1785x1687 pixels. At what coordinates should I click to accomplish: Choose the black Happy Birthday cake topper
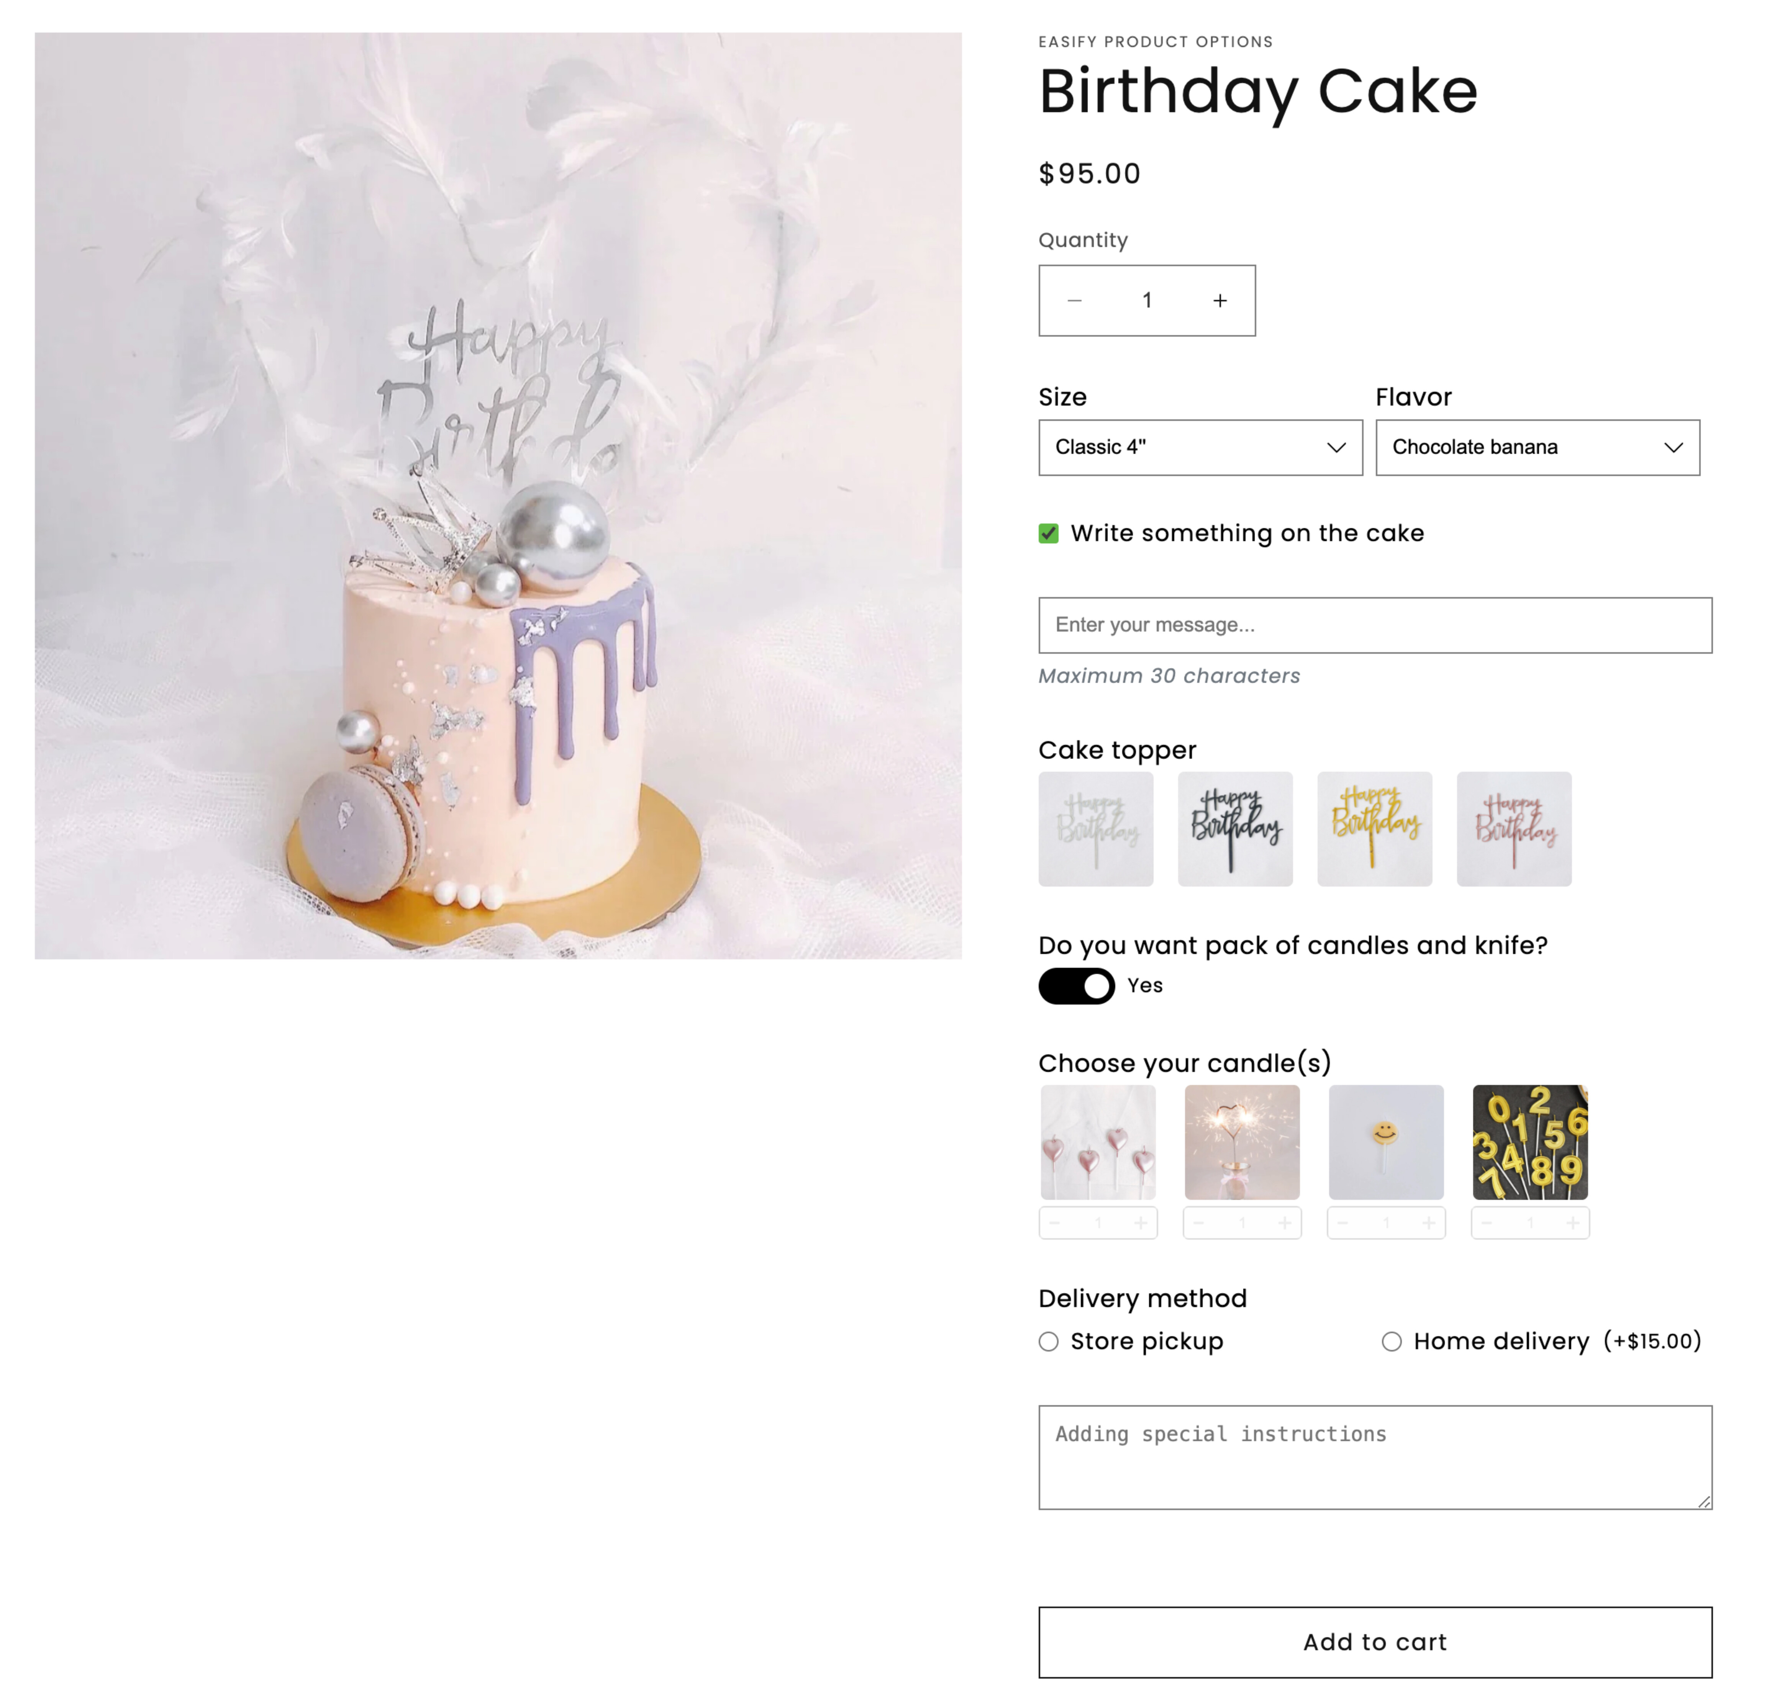pos(1235,828)
